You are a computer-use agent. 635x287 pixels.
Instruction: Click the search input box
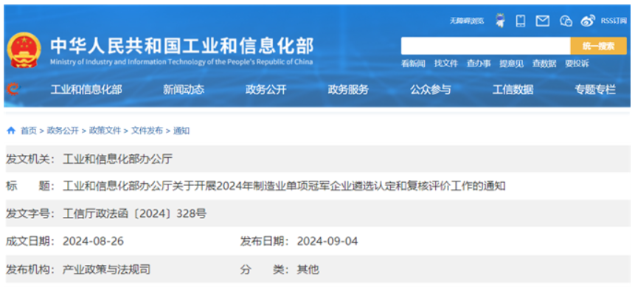pos(485,46)
